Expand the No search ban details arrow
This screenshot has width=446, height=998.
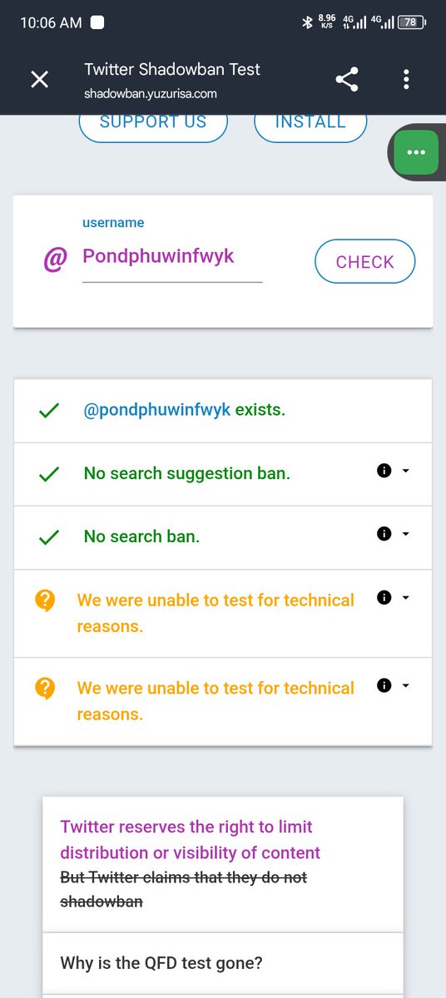pyautogui.click(x=406, y=534)
